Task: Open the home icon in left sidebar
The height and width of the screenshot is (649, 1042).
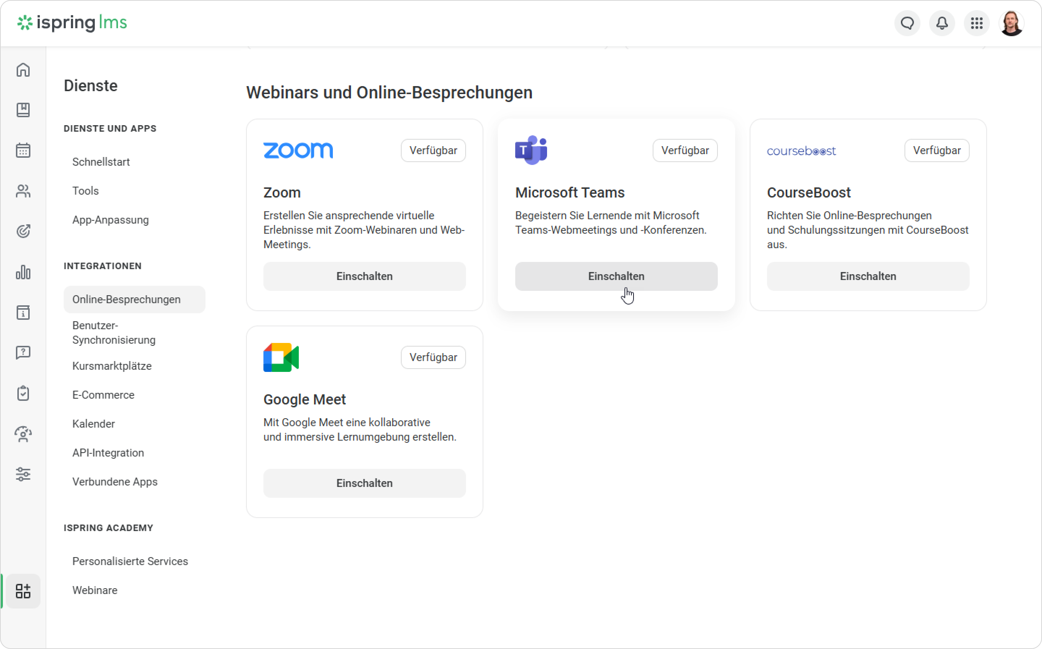Action: (23, 69)
